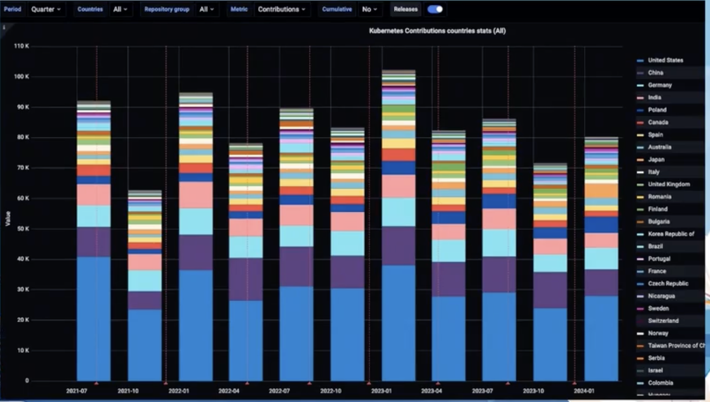Click release marker between 2022-10 and 2023-01

tap(369, 383)
